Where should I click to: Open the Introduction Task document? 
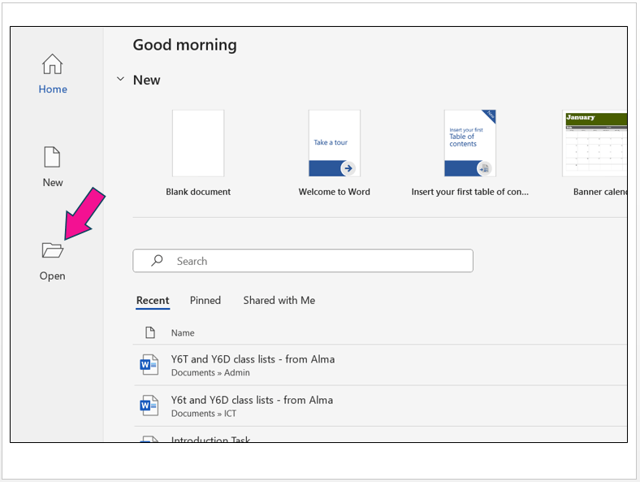(211, 439)
